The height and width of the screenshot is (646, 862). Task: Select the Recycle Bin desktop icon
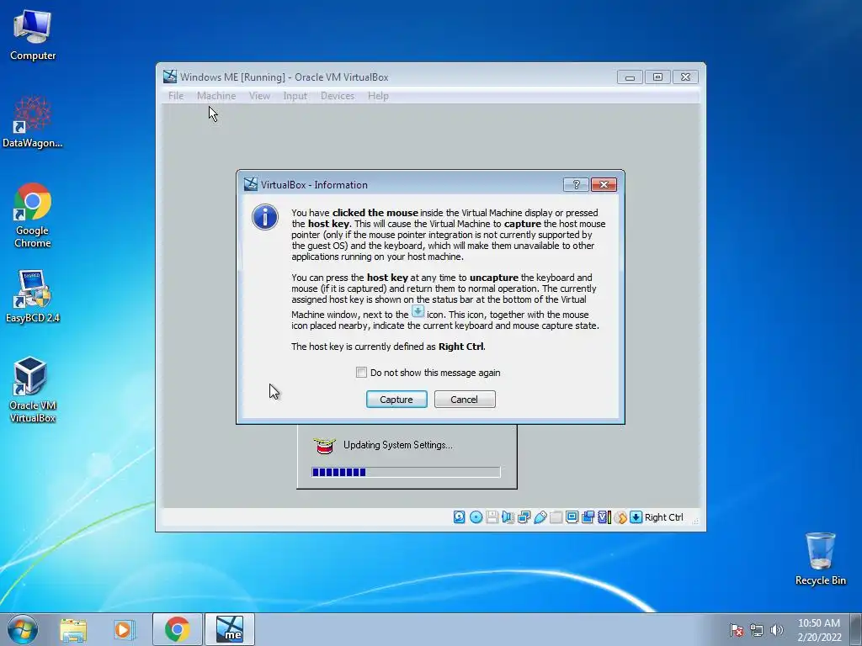coord(820,559)
